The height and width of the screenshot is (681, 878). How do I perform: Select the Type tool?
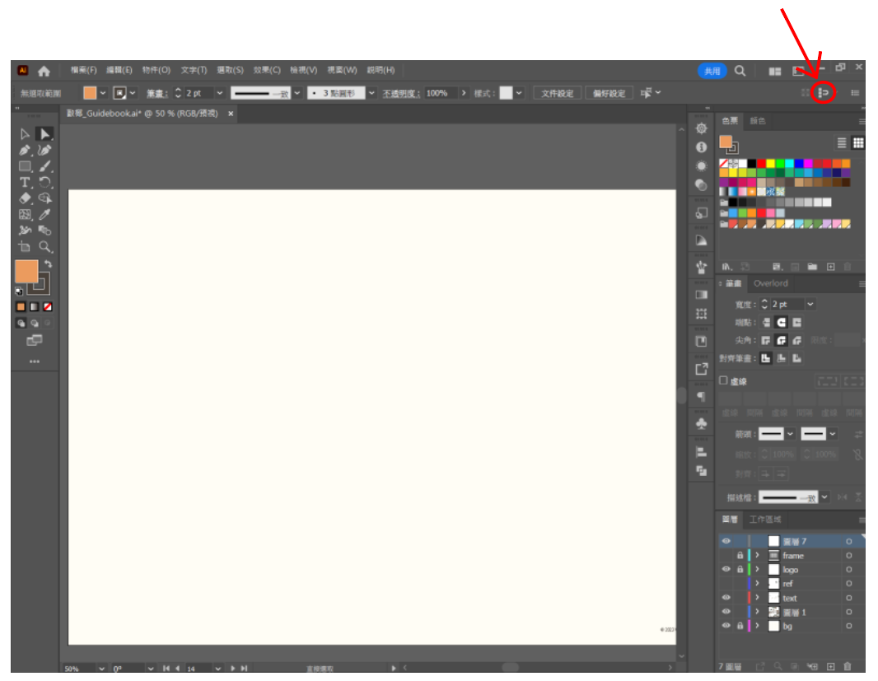point(25,183)
